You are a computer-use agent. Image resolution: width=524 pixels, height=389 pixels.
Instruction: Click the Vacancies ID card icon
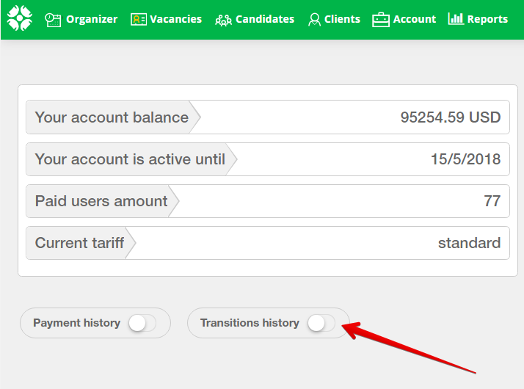(139, 20)
